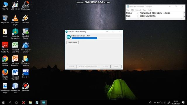187x105 pixels.
Task: Open File Explorer from taskbar
Action: coord(30,102)
